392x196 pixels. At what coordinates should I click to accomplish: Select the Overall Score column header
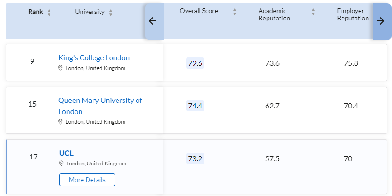[x=199, y=11]
